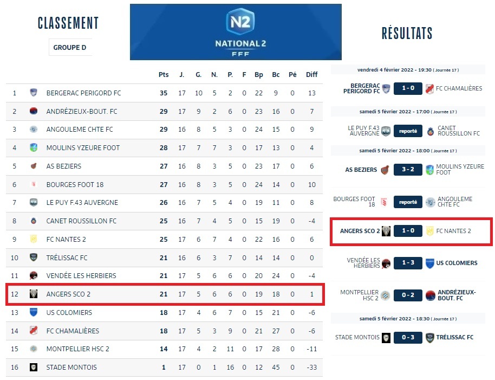Open the Groupe D selector
The width and height of the screenshot is (495, 380).
click(x=70, y=48)
